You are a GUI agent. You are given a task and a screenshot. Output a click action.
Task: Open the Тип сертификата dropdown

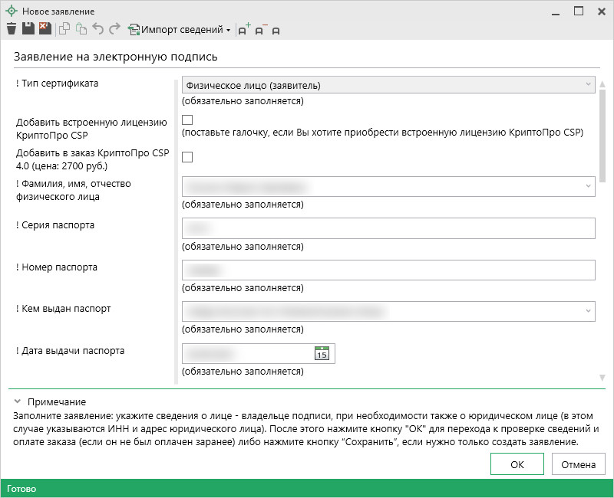(588, 84)
